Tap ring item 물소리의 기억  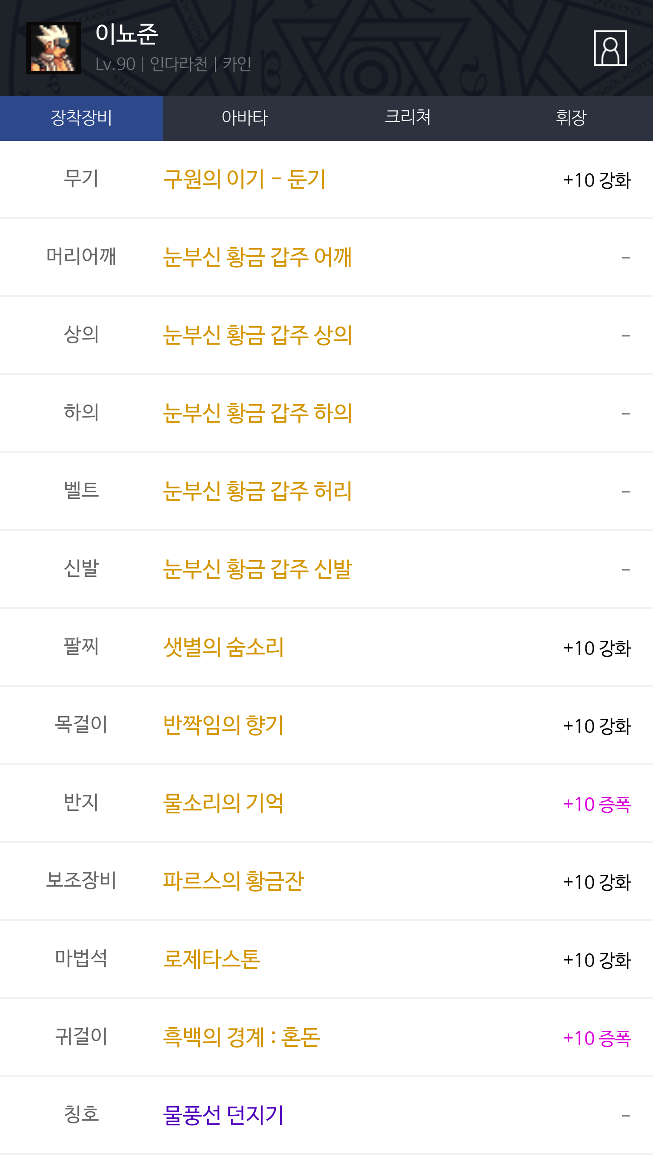click(x=223, y=803)
